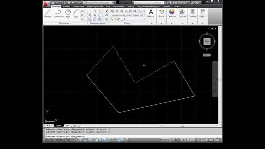This screenshot has height=149, width=265.
Task: Click the Undo arrow in quick access toolbar
Action: point(73,2)
